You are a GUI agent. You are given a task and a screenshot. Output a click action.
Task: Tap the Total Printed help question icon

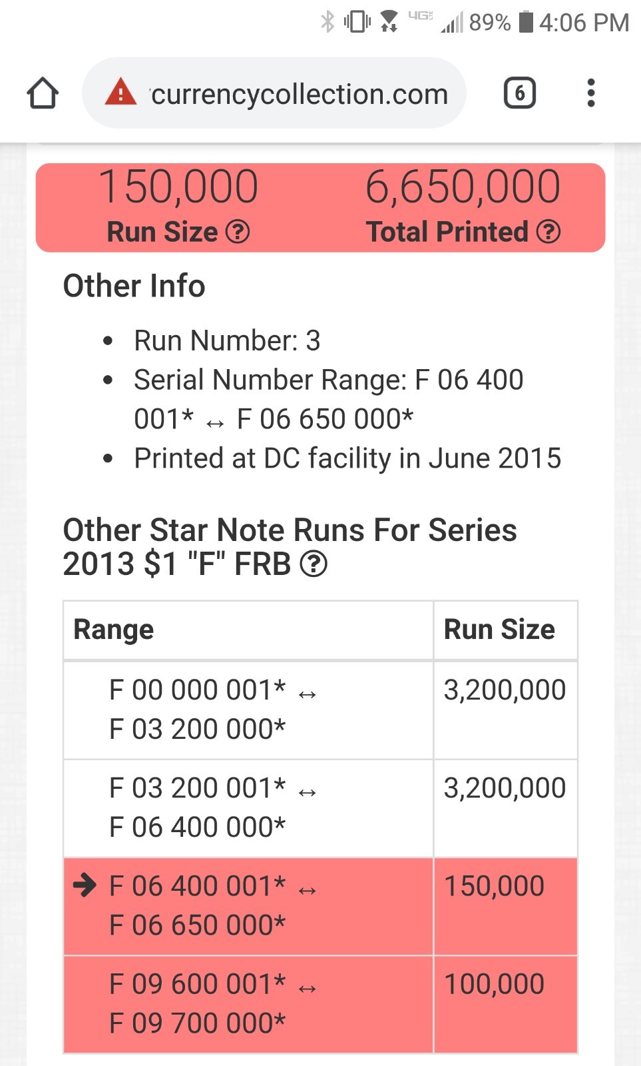548,232
